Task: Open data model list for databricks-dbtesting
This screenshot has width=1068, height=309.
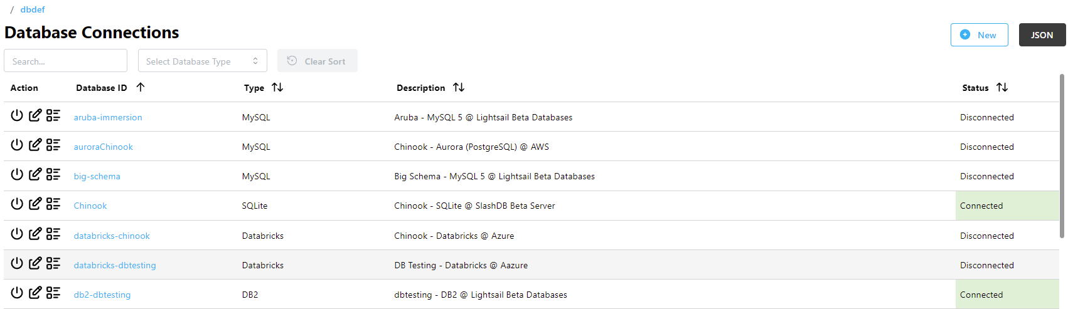Action: tap(53, 264)
